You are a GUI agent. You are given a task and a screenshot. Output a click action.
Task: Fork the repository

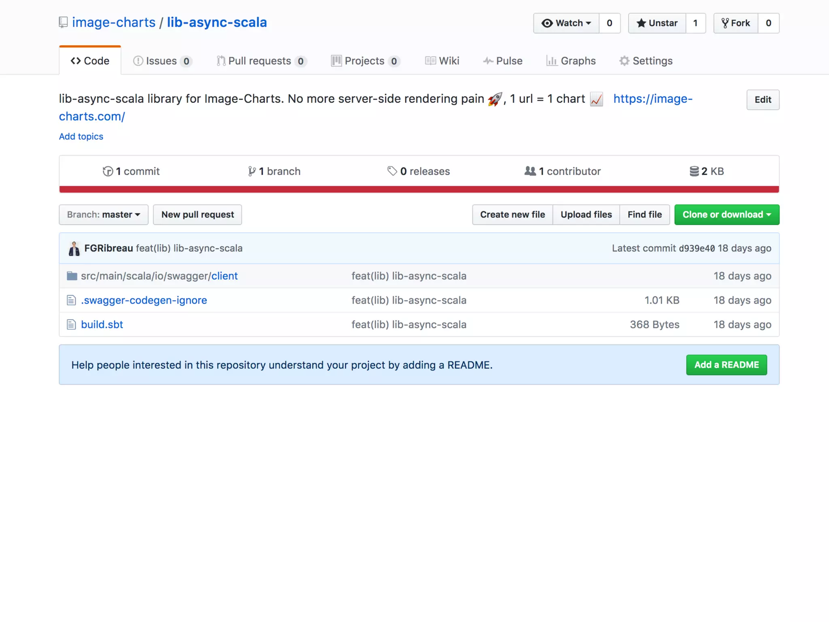(x=736, y=23)
